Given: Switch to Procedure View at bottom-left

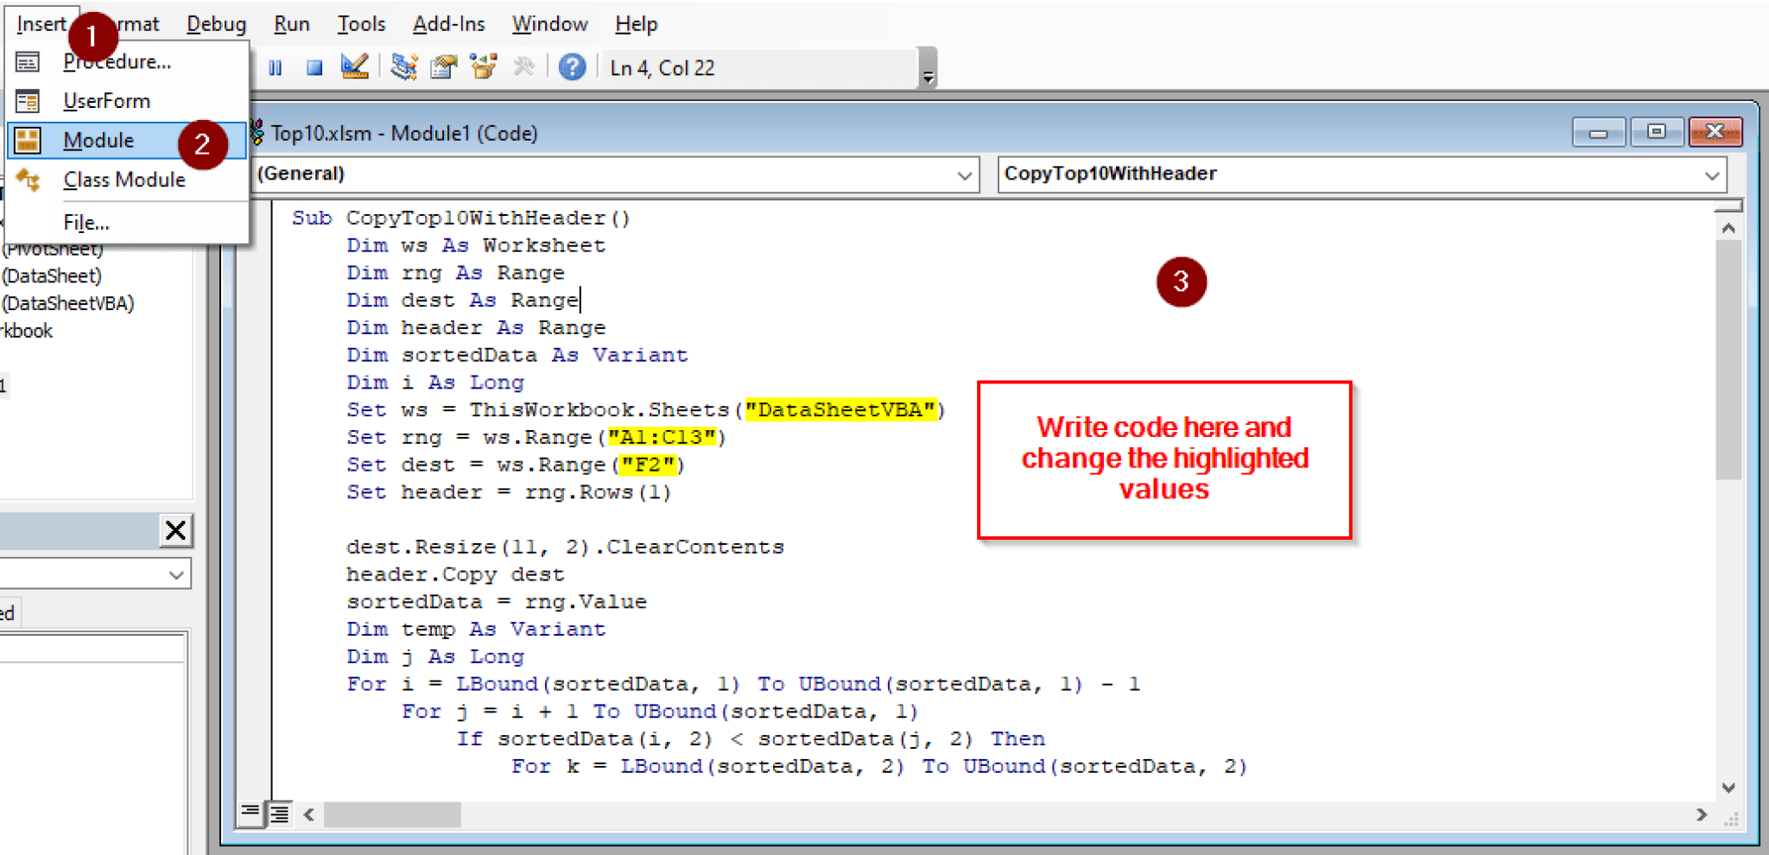Looking at the screenshot, I should (x=250, y=814).
